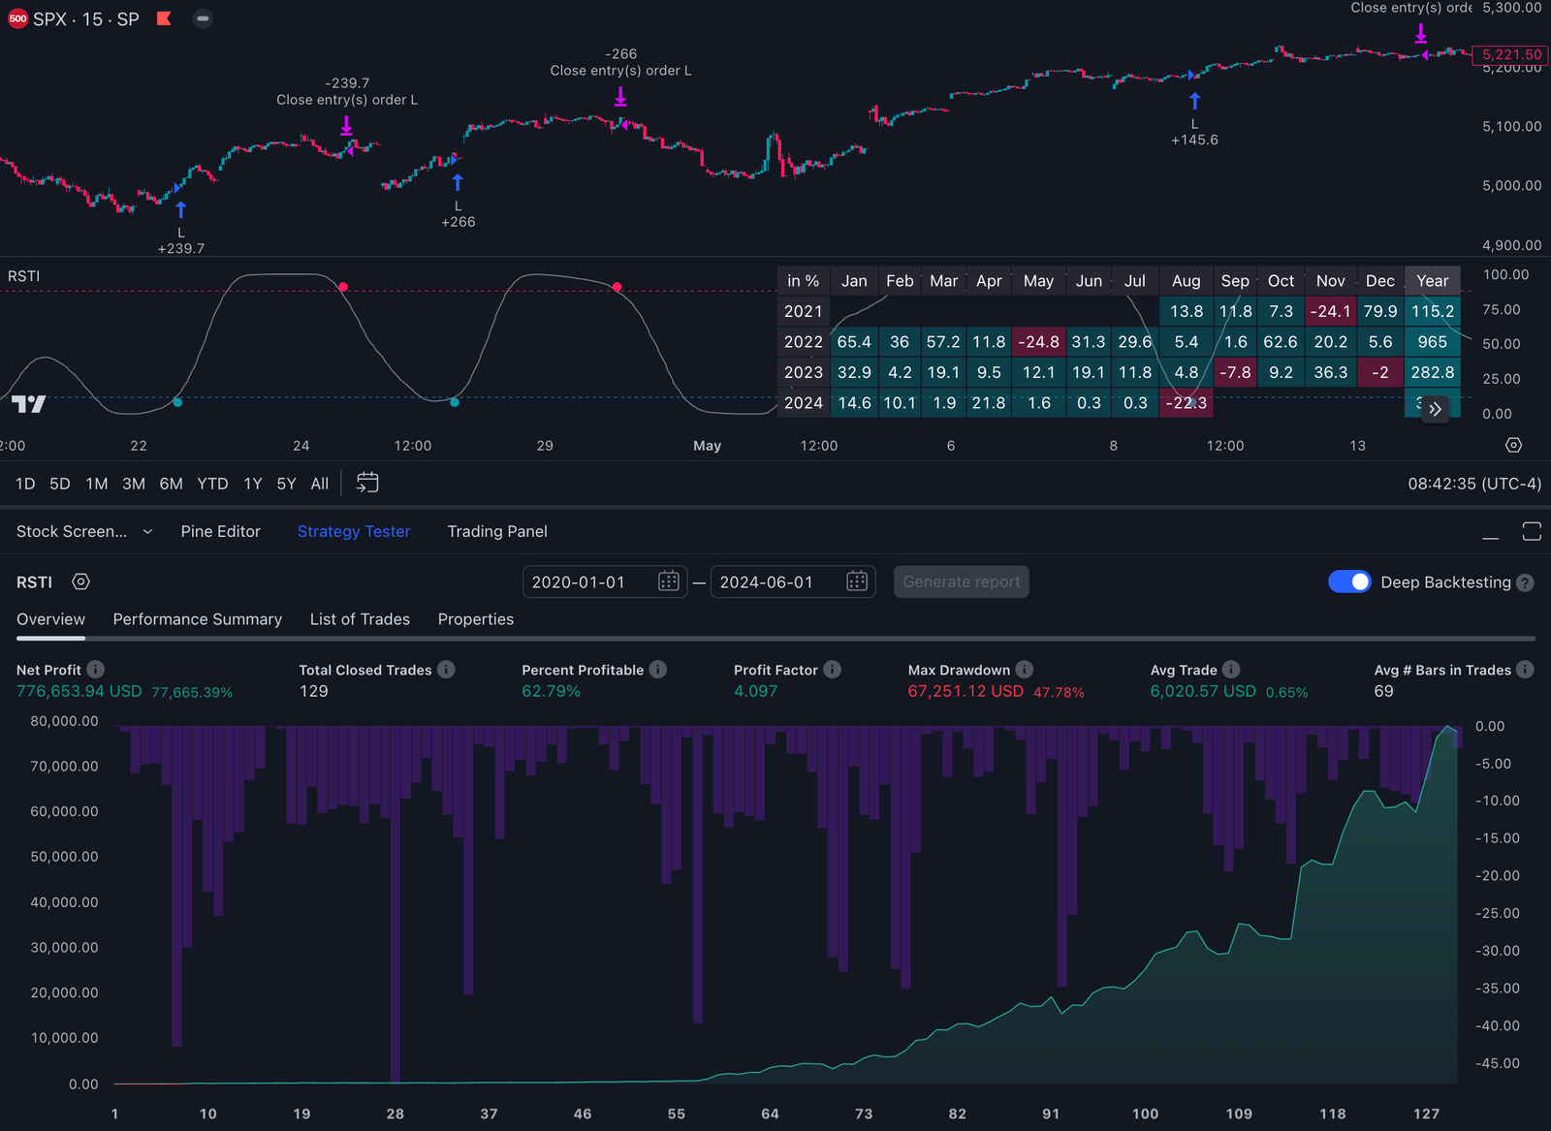The image size is (1551, 1131).
Task: Click the 2023 Year cell 282.8
Action: point(1433,372)
